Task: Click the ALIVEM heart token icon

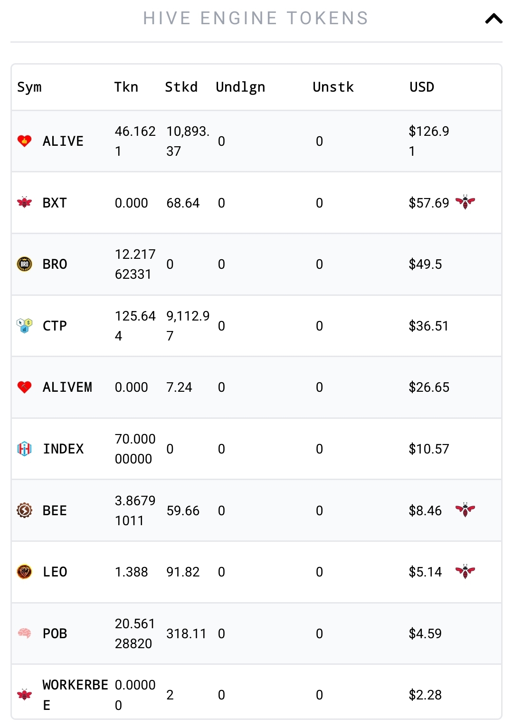Action: 24,387
